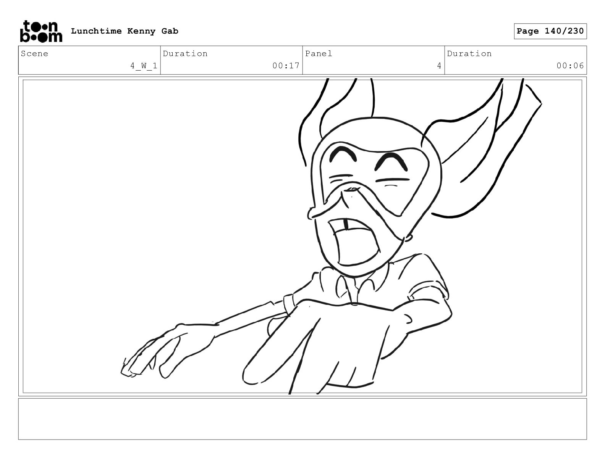Click the storyboard panel drawing
This screenshot has height=467, width=605.
(x=302, y=236)
